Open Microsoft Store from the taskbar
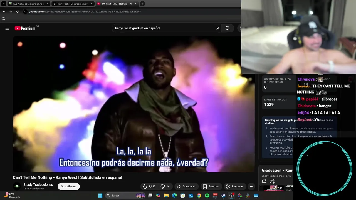 pyautogui.click(x=182, y=196)
